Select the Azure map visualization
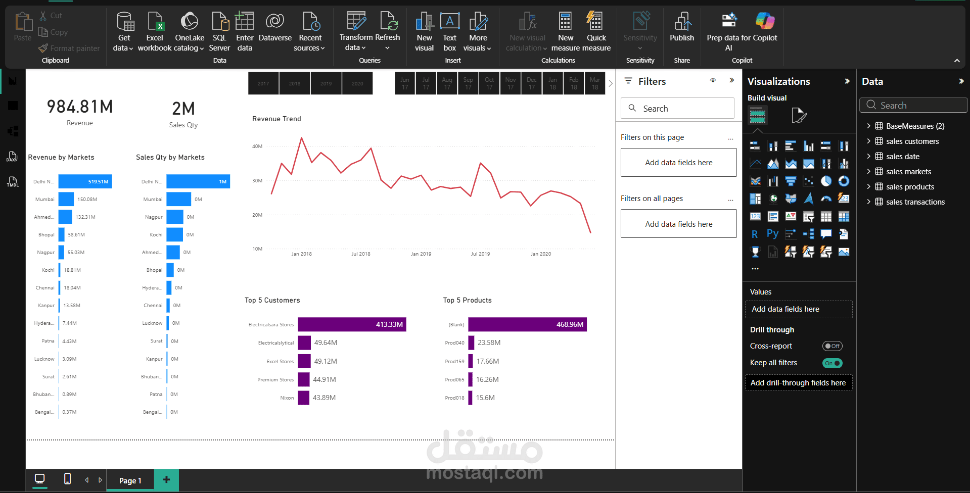 (x=808, y=199)
